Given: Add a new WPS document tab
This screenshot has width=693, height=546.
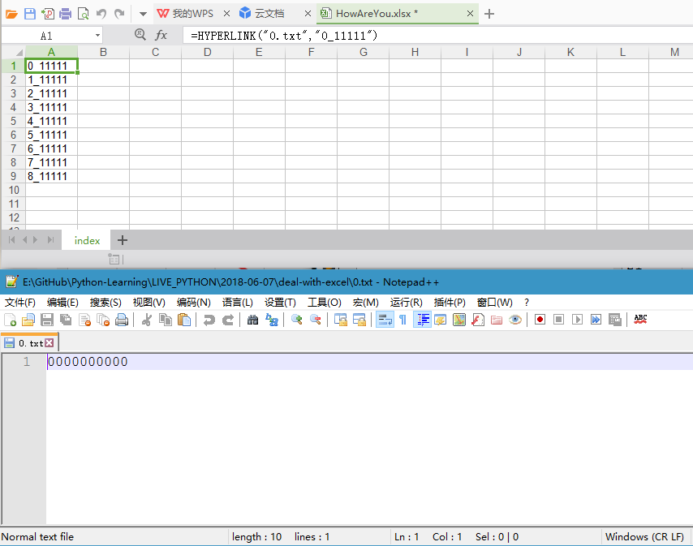Looking at the screenshot, I should click(x=489, y=14).
